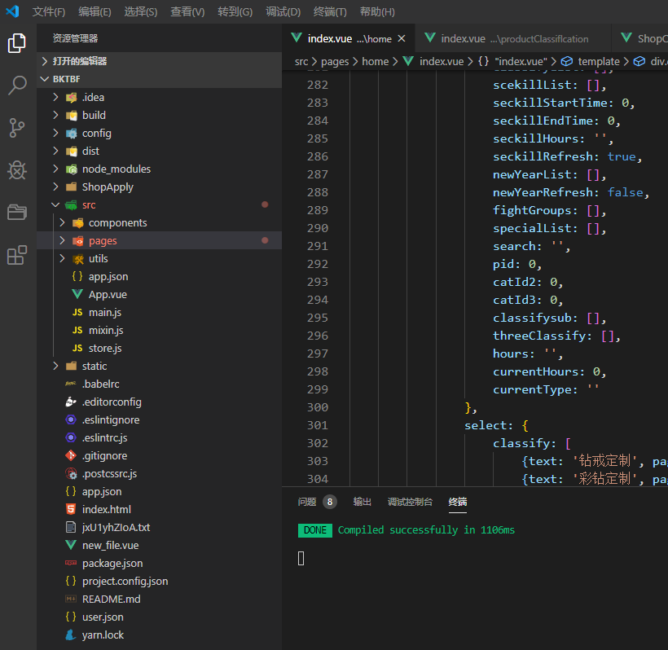Viewport: 668px width, 650px height.
Task: Click JS icon next to main.js
Action: click(x=77, y=312)
